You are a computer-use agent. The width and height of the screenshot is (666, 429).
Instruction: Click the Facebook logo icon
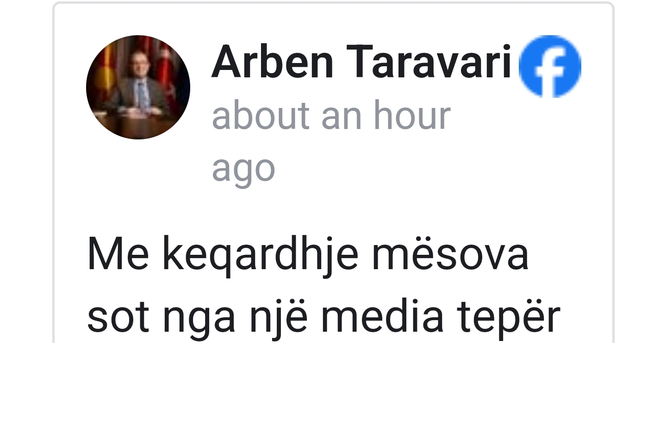tap(550, 66)
